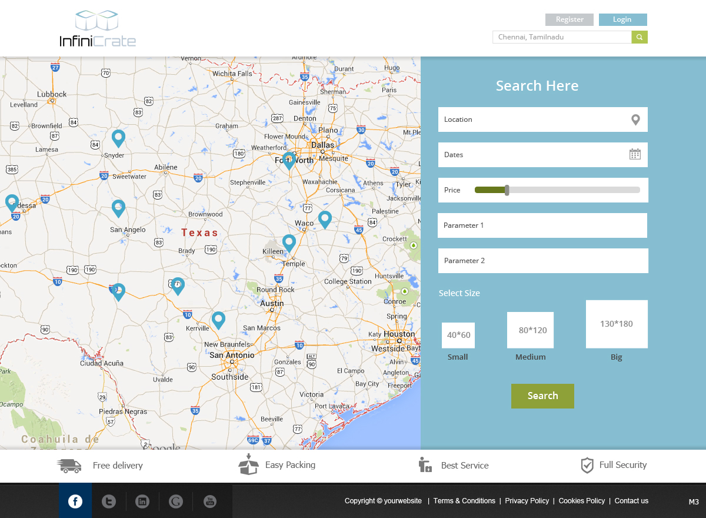Image resolution: width=706 pixels, height=518 pixels.
Task: Select the Big 130*180 size option
Action: click(616, 324)
